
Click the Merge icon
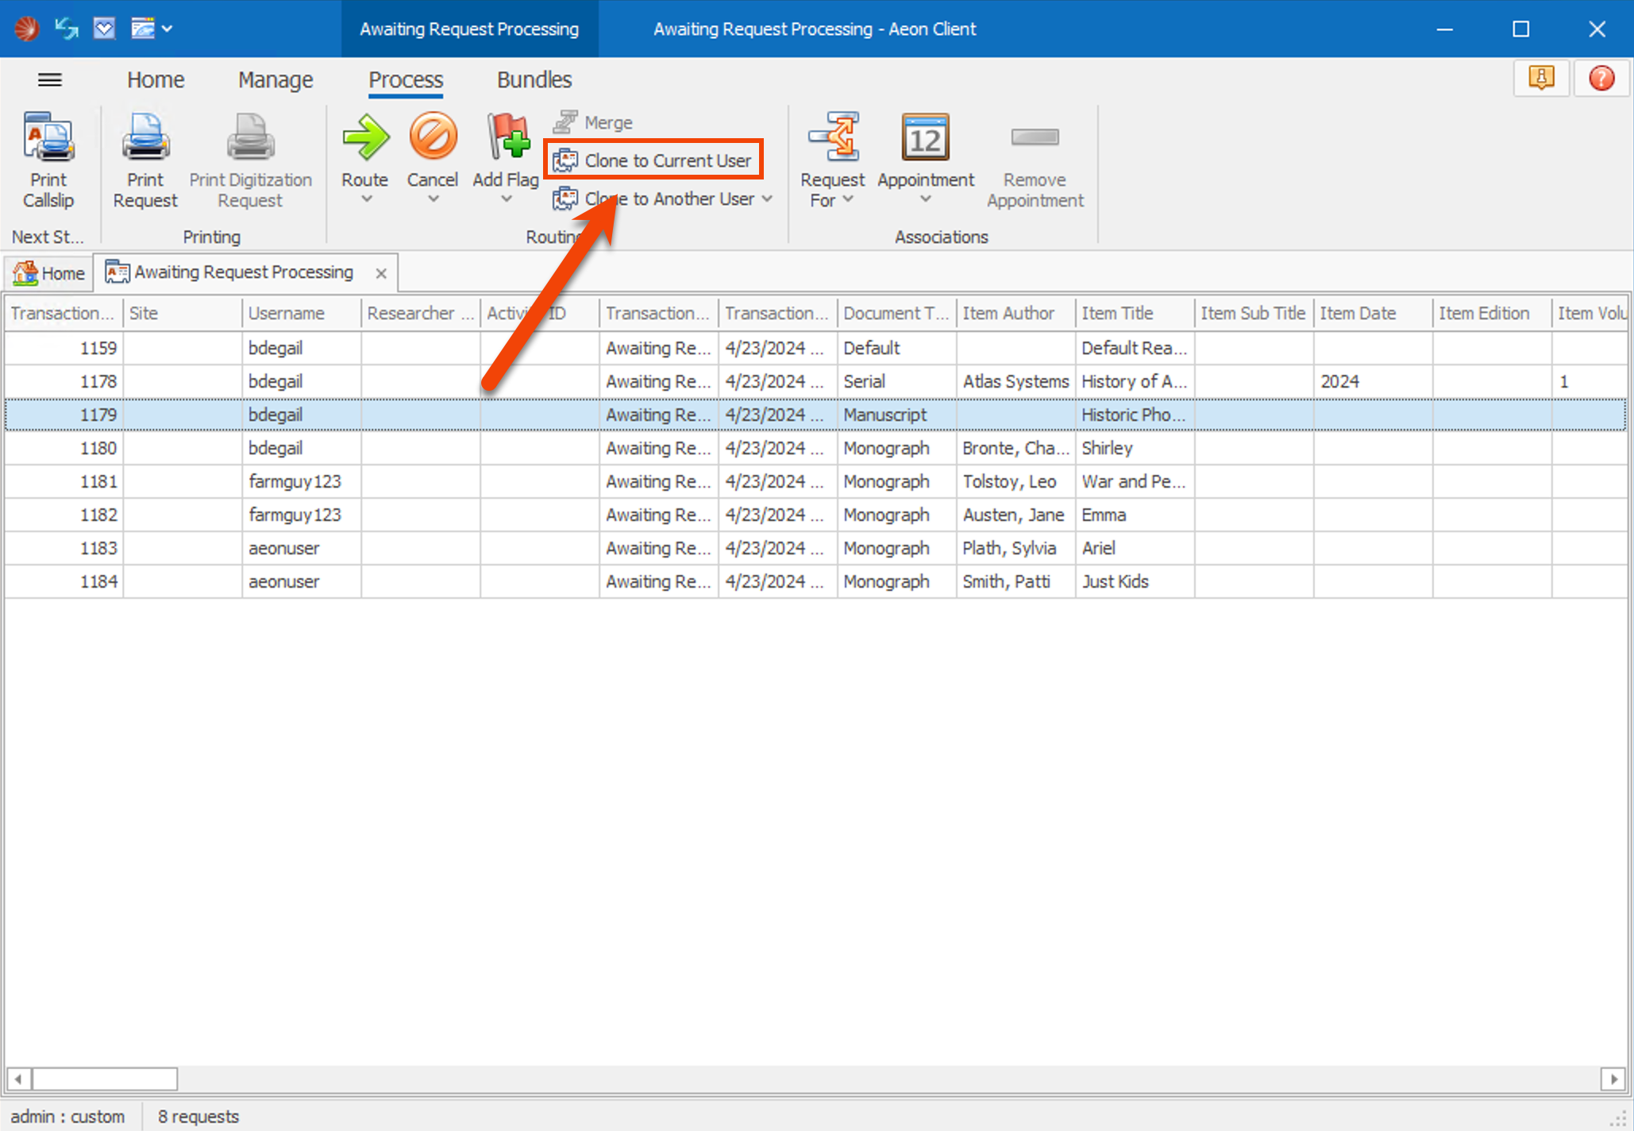[x=566, y=121]
